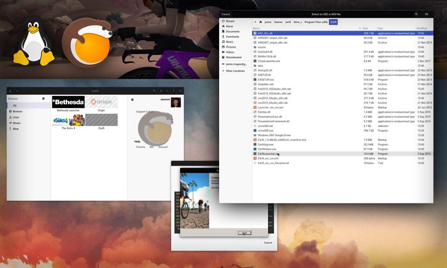This screenshot has height=268, width=447.
Task: Go to Home in file chooser sidebar
Action: click(x=230, y=26)
